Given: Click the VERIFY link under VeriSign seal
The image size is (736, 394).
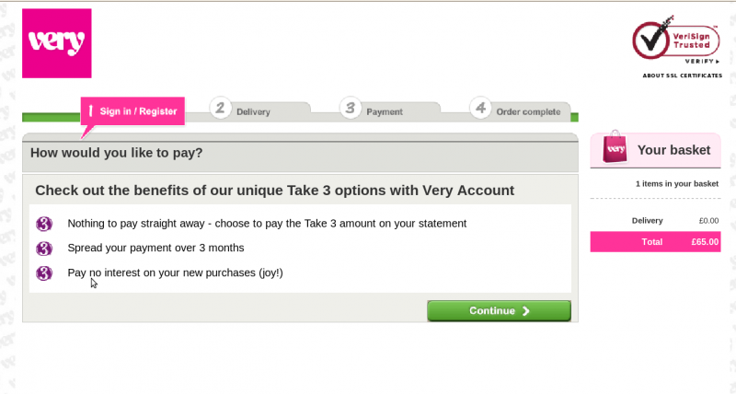Looking at the screenshot, I should 702,62.
